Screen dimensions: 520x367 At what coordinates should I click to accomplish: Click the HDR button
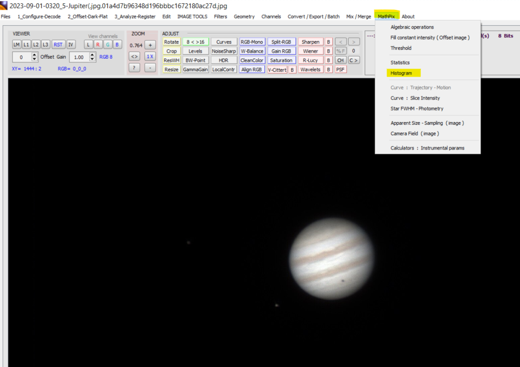(x=224, y=60)
